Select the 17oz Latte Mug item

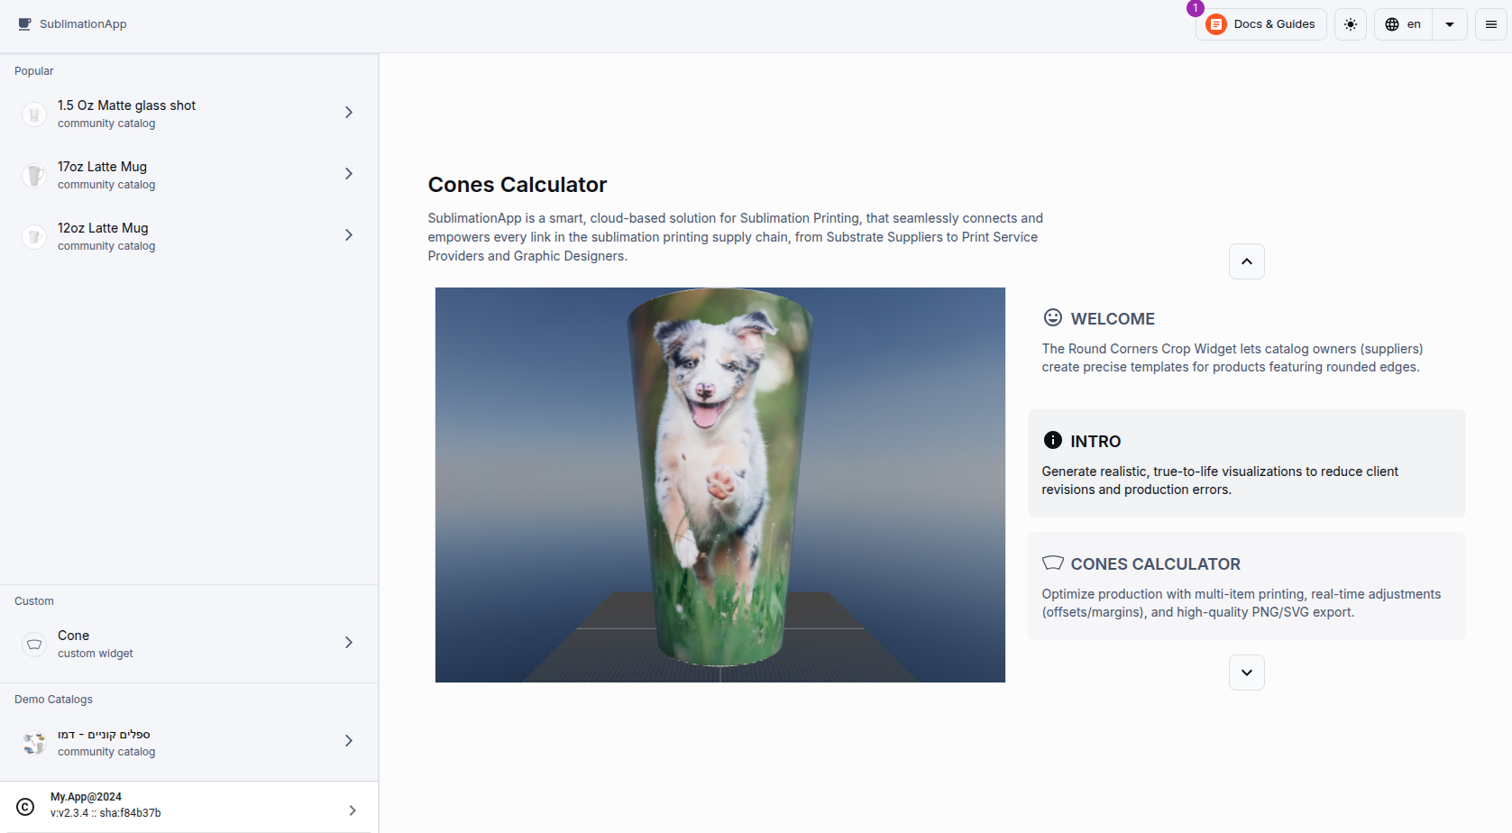pyautogui.click(x=188, y=175)
